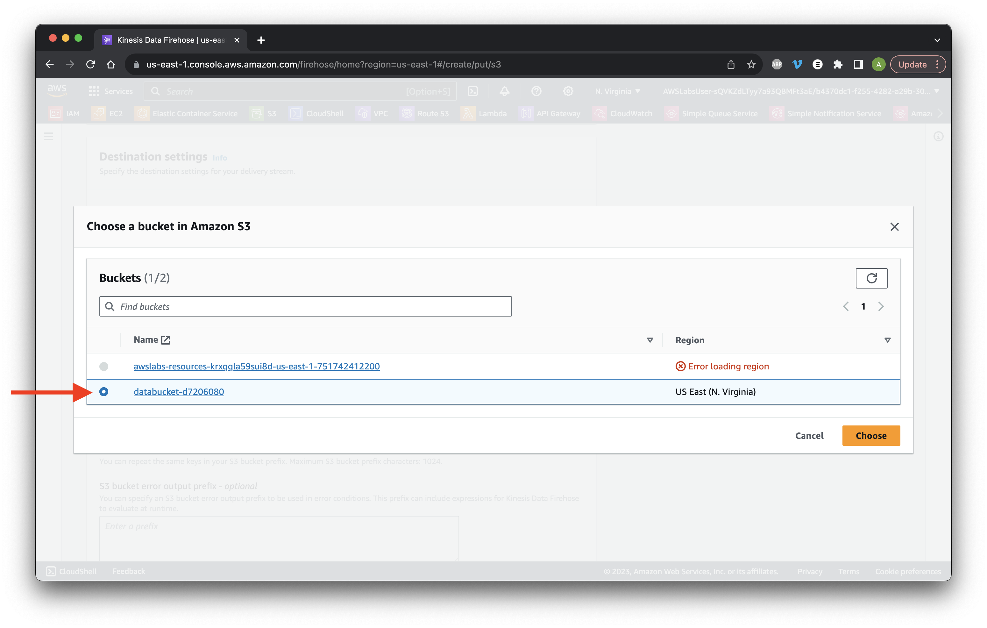
Task: Open the AWS home logo
Action: (57, 91)
